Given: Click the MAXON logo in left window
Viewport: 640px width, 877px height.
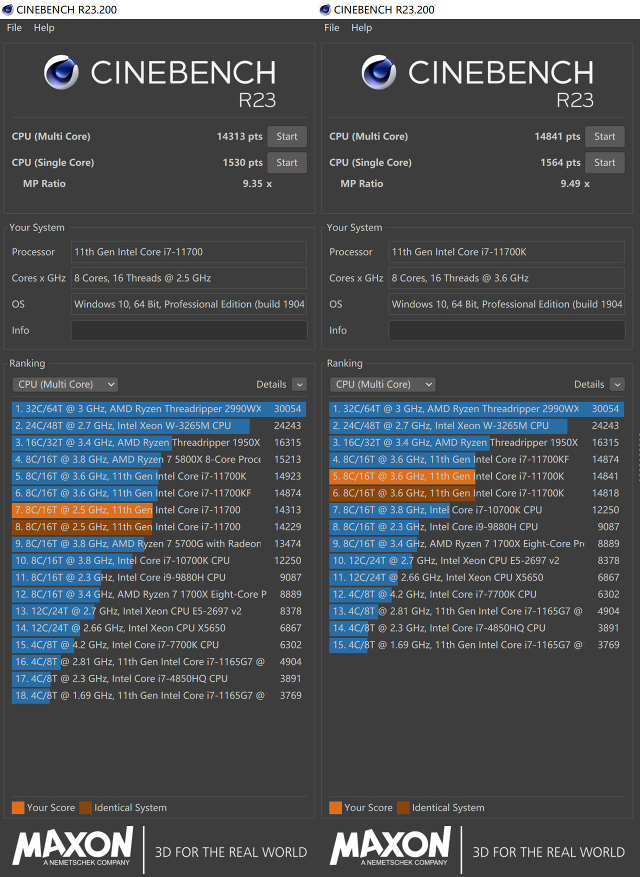Looking at the screenshot, I should pyautogui.click(x=73, y=846).
